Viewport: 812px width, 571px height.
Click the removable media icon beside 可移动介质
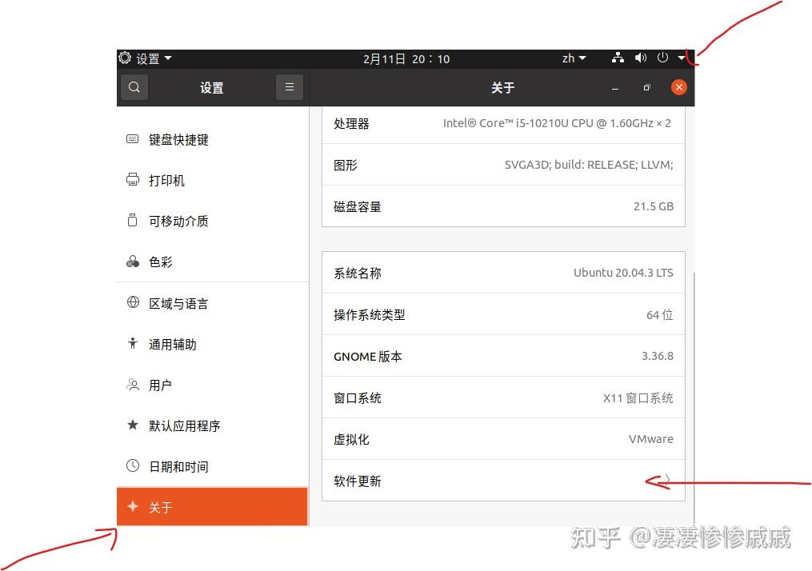(132, 219)
